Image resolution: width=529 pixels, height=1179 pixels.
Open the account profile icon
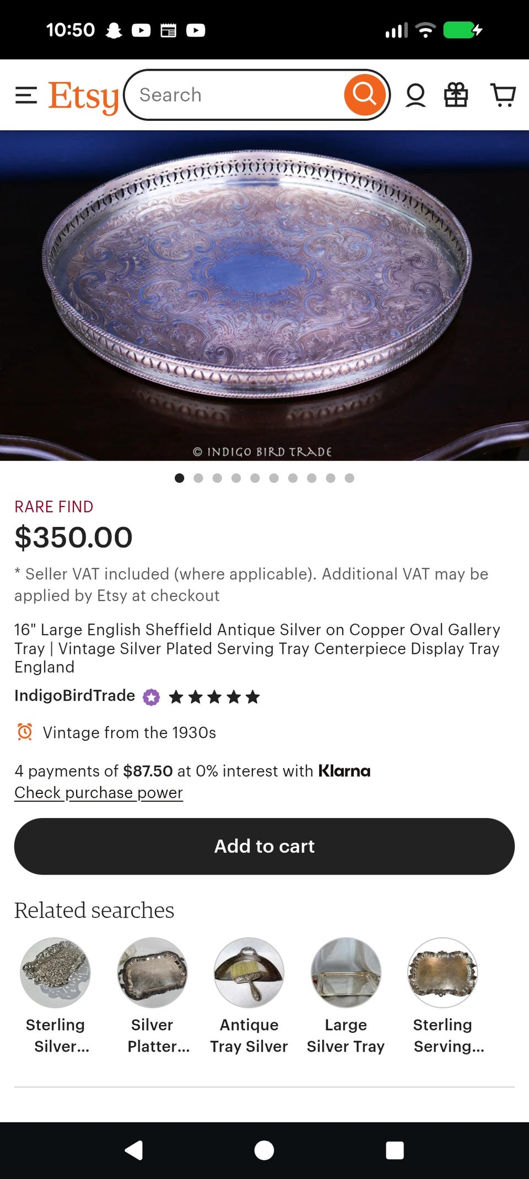[x=415, y=95]
